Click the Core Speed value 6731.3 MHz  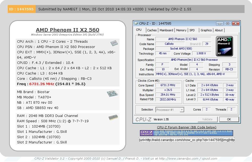tap(168, 85)
